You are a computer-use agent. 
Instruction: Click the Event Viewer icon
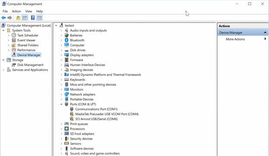pos(14,40)
